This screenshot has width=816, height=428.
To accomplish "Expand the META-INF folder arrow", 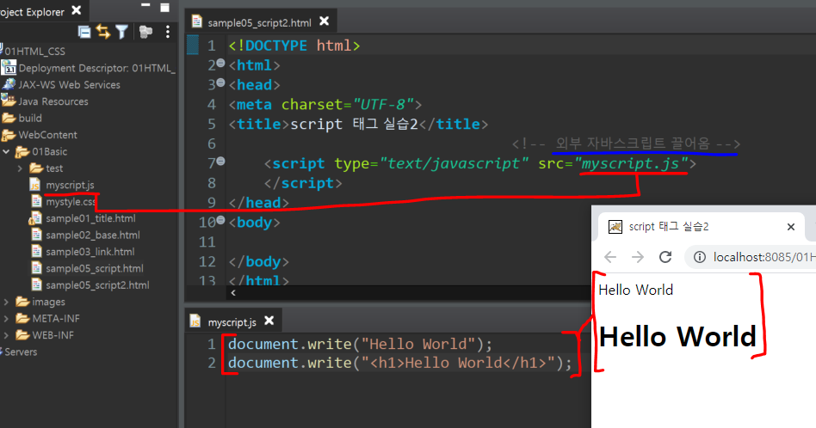I will pyautogui.click(x=6, y=318).
